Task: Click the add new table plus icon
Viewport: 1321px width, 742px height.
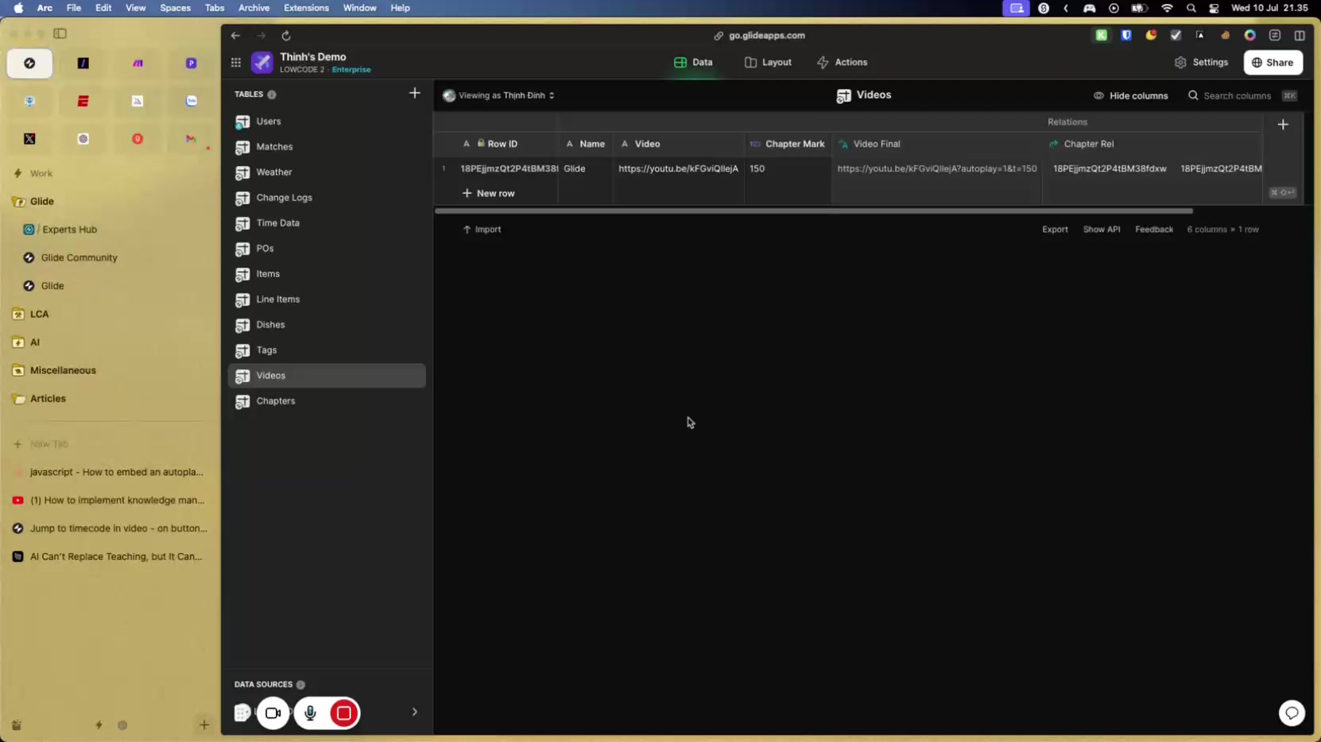Action: click(414, 94)
